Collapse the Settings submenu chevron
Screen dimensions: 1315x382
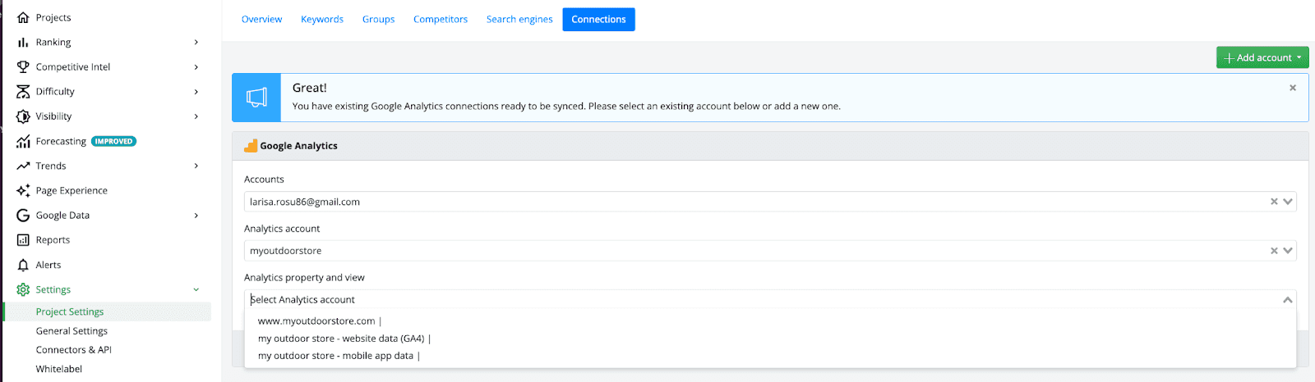[x=196, y=289]
